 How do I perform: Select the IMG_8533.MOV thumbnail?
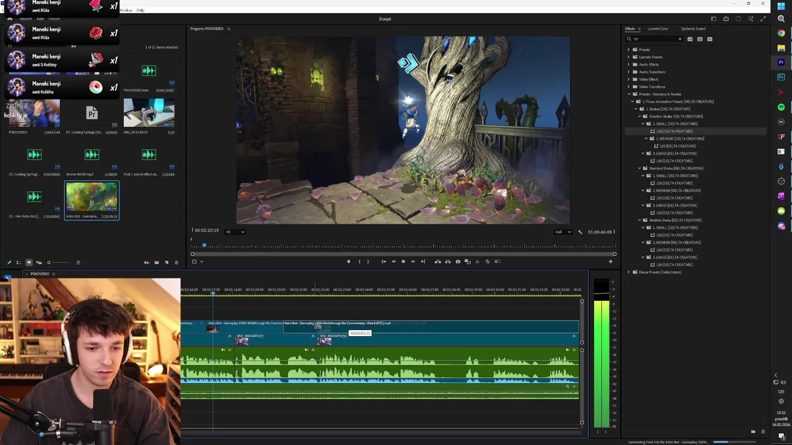coord(148,112)
